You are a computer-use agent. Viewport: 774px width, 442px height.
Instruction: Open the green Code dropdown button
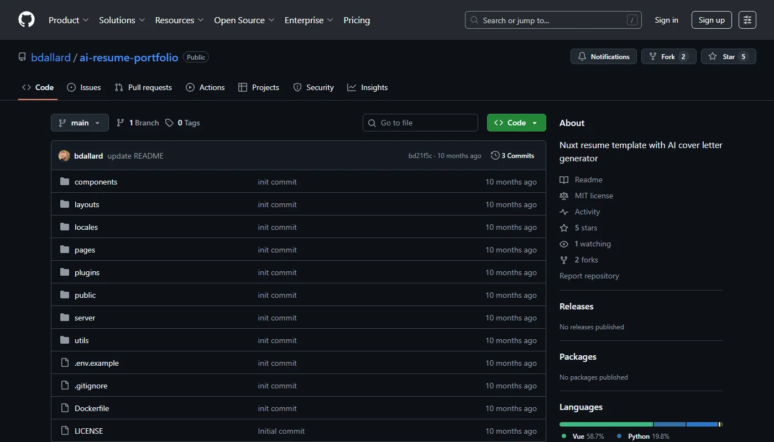click(x=516, y=123)
